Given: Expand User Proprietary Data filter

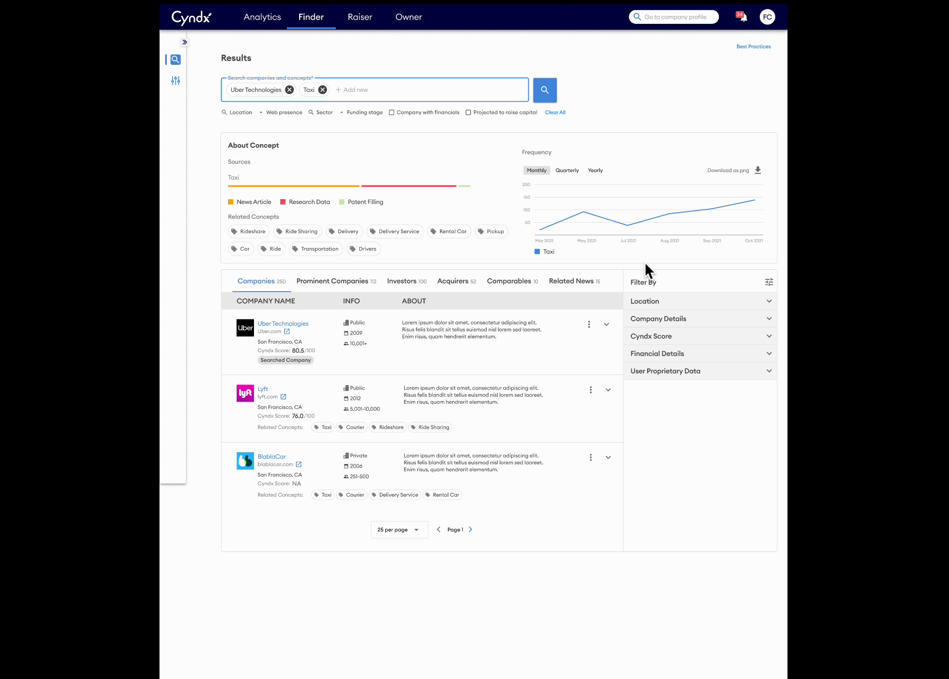Looking at the screenshot, I should 700,371.
